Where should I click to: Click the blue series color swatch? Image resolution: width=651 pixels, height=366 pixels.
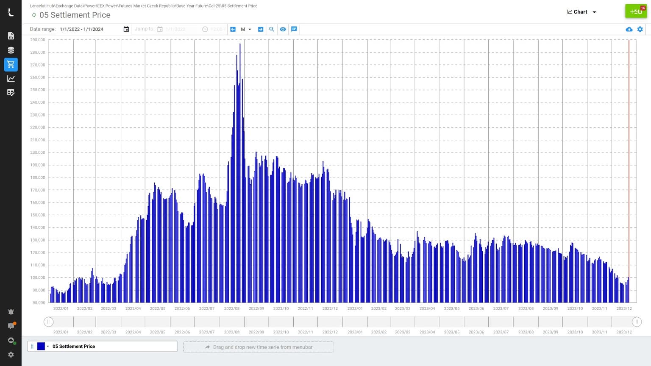41,347
